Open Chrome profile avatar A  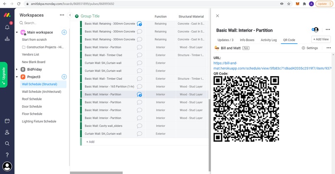coord(311,4)
